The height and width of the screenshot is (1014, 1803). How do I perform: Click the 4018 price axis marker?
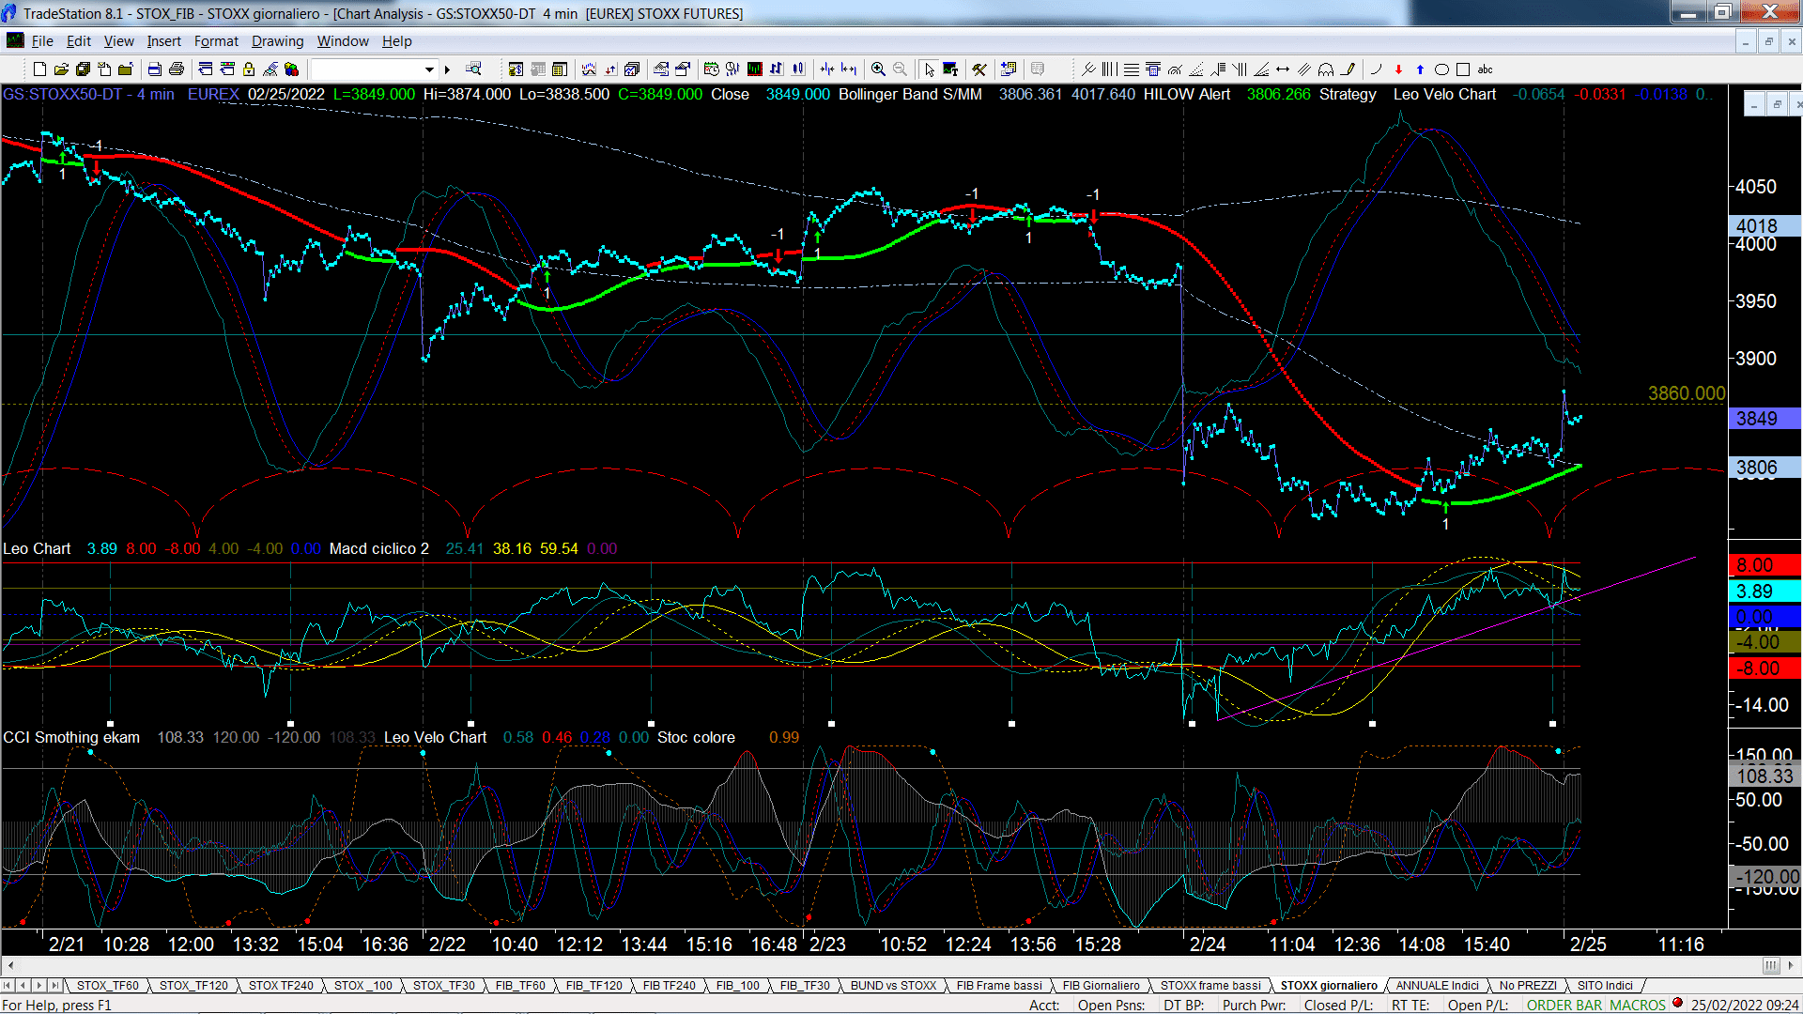click(x=1764, y=226)
